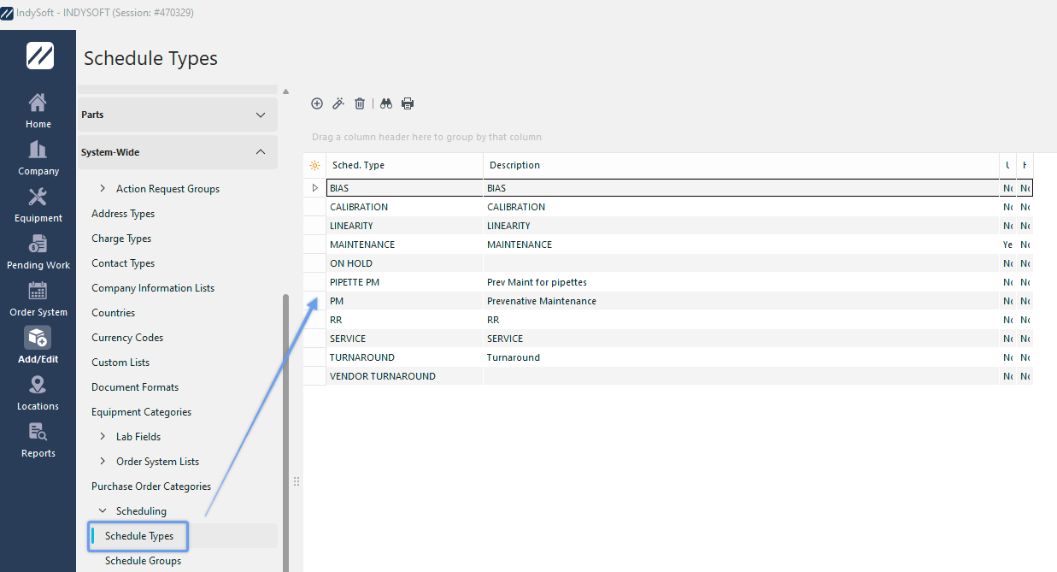Open the Pending Work section
The height and width of the screenshot is (572, 1057).
pyautogui.click(x=38, y=252)
